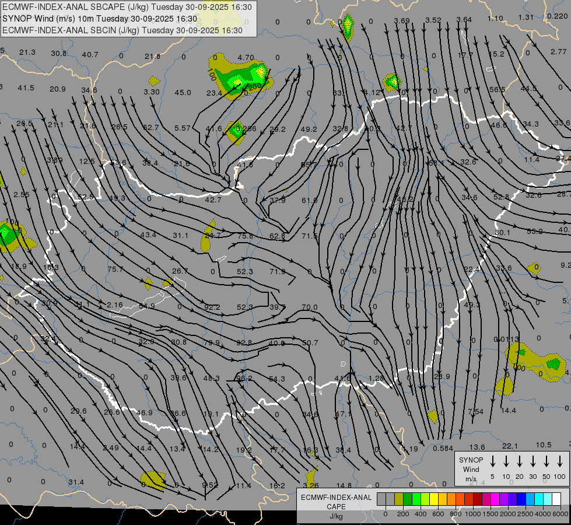Image resolution: width=571 pixels, height=525 pixels.
Task: Click the white swatch at 6000 J/kg
Action: point(556,499)
